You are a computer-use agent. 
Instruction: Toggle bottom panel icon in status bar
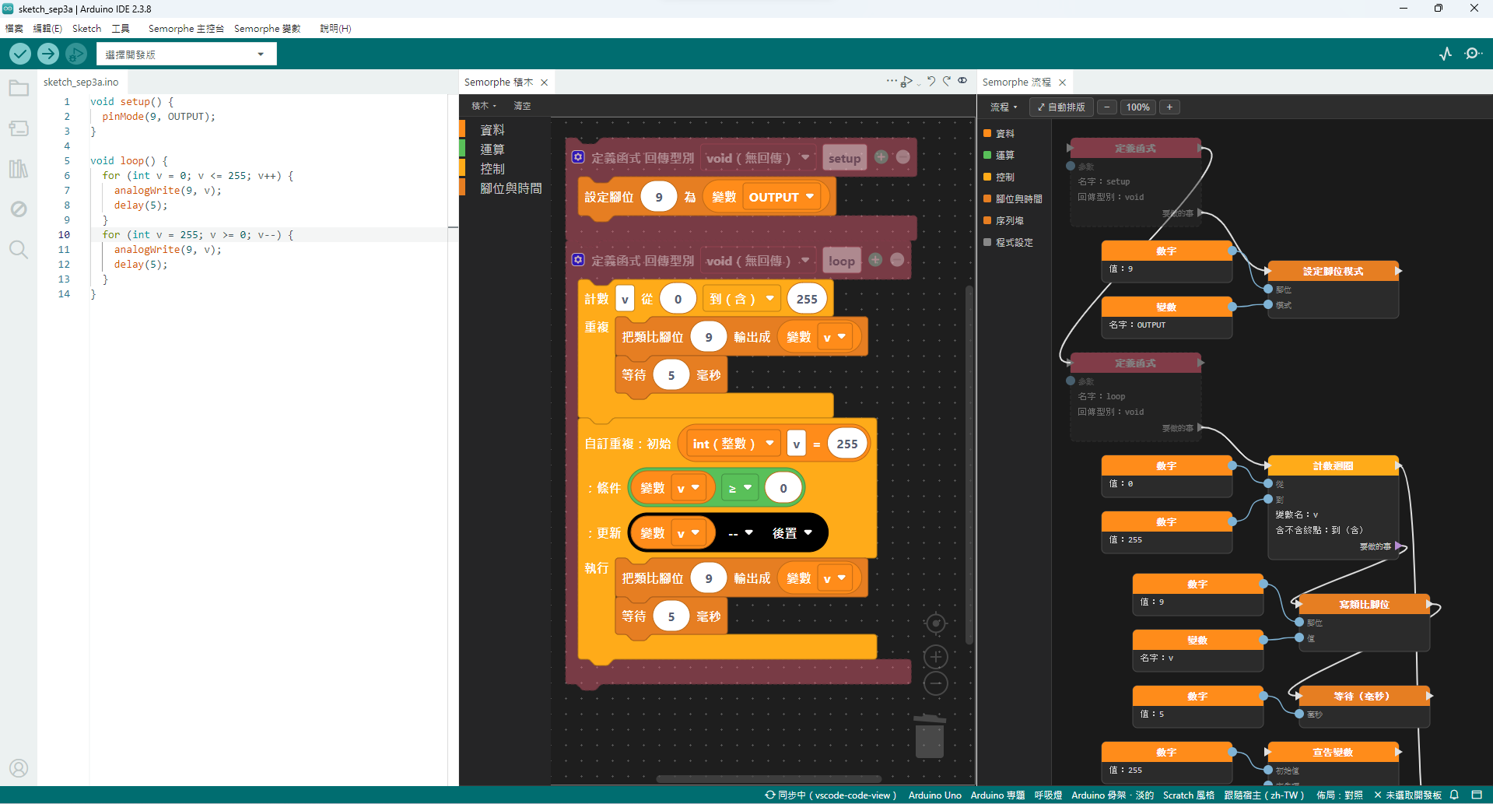pos(1477,795)
